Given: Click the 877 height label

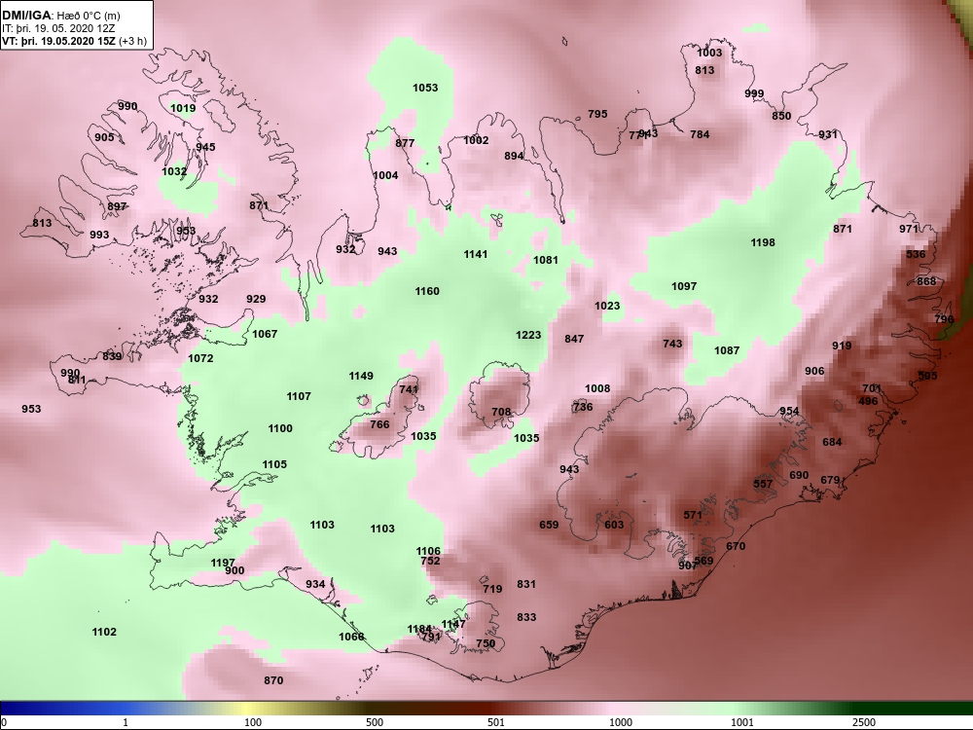Looking at the screenshot, I should 405,143.
